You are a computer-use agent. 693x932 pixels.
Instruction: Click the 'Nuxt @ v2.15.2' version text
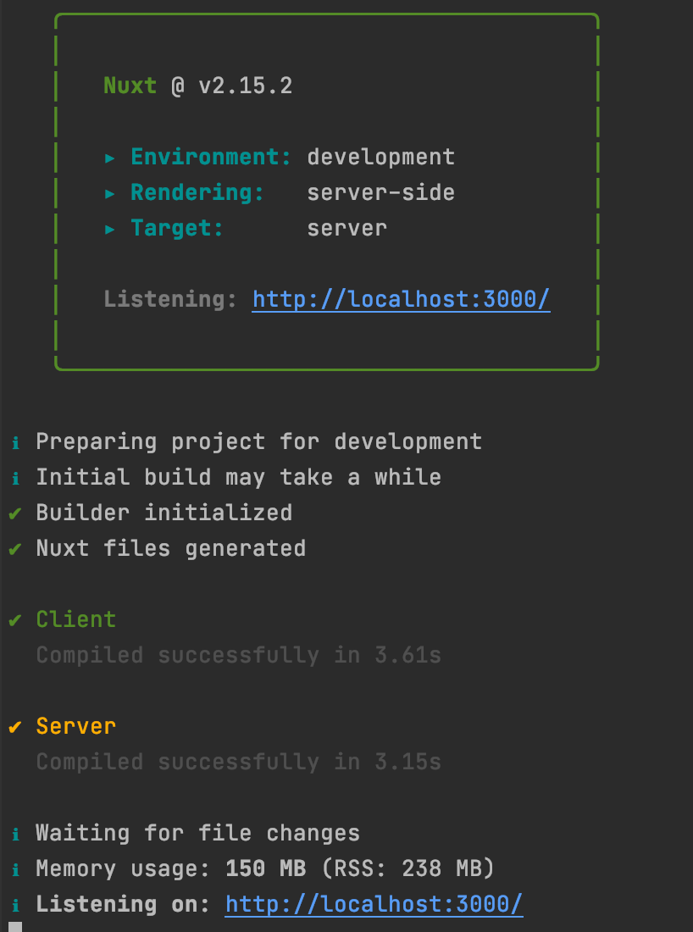coord(198,86)
